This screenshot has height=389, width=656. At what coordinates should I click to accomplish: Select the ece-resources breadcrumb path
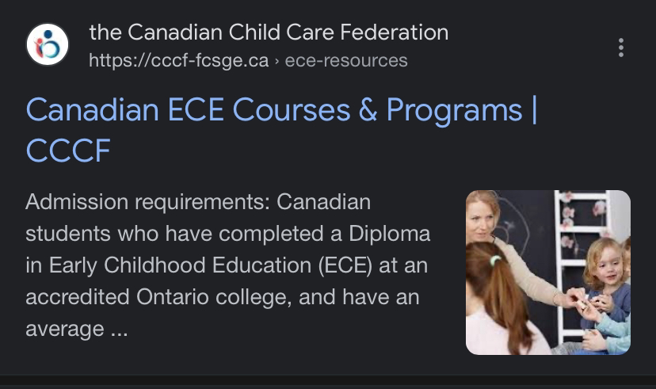(346, 61)
